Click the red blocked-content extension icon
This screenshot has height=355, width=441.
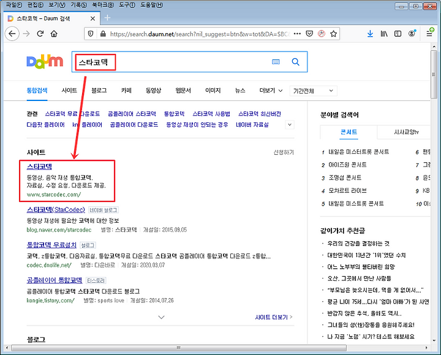(321, 34)
